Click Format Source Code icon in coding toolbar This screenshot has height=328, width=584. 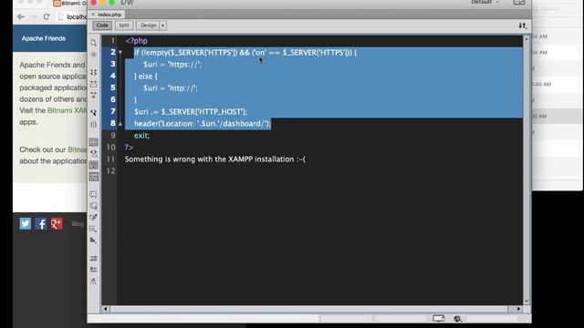pos(93,281)
